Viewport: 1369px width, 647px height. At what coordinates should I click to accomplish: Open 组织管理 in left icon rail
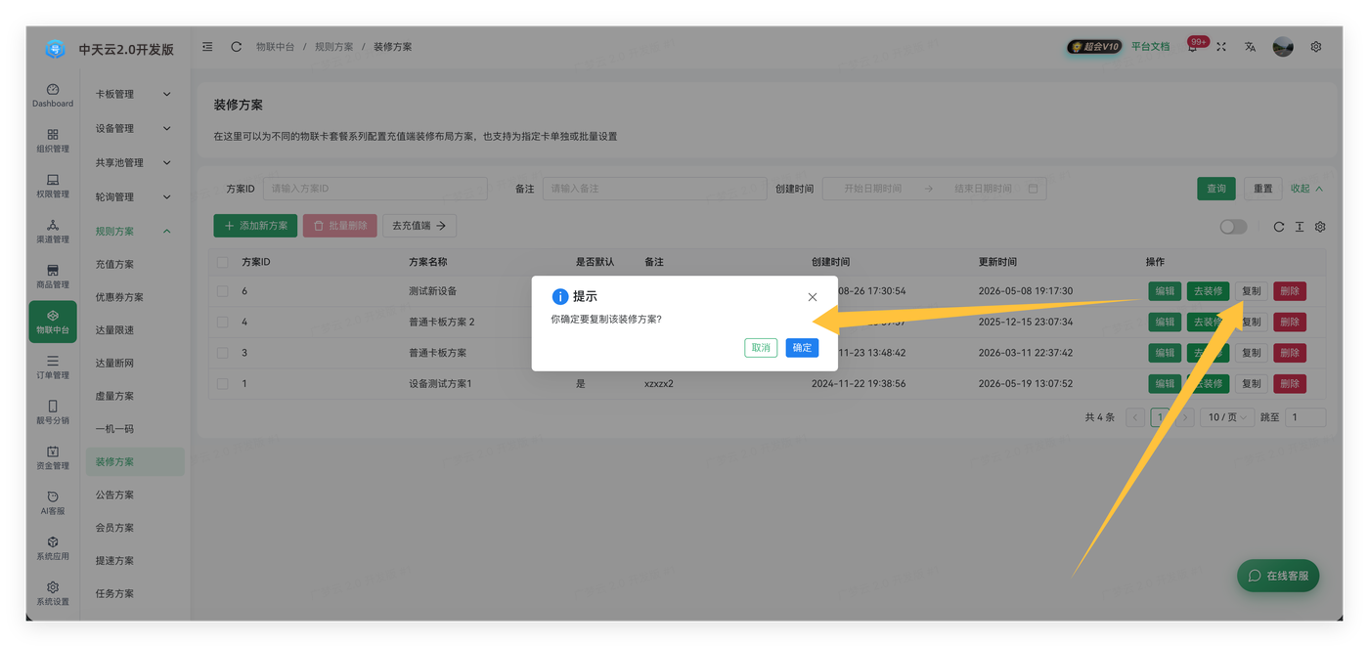click(53, 141)
